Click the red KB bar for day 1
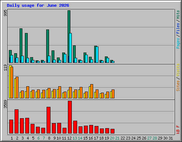 [x=11, y=127]
